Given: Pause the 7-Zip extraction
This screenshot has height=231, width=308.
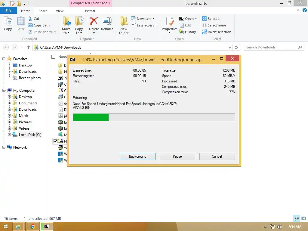Looking at the screenshot, I should (x=177, y=156).
